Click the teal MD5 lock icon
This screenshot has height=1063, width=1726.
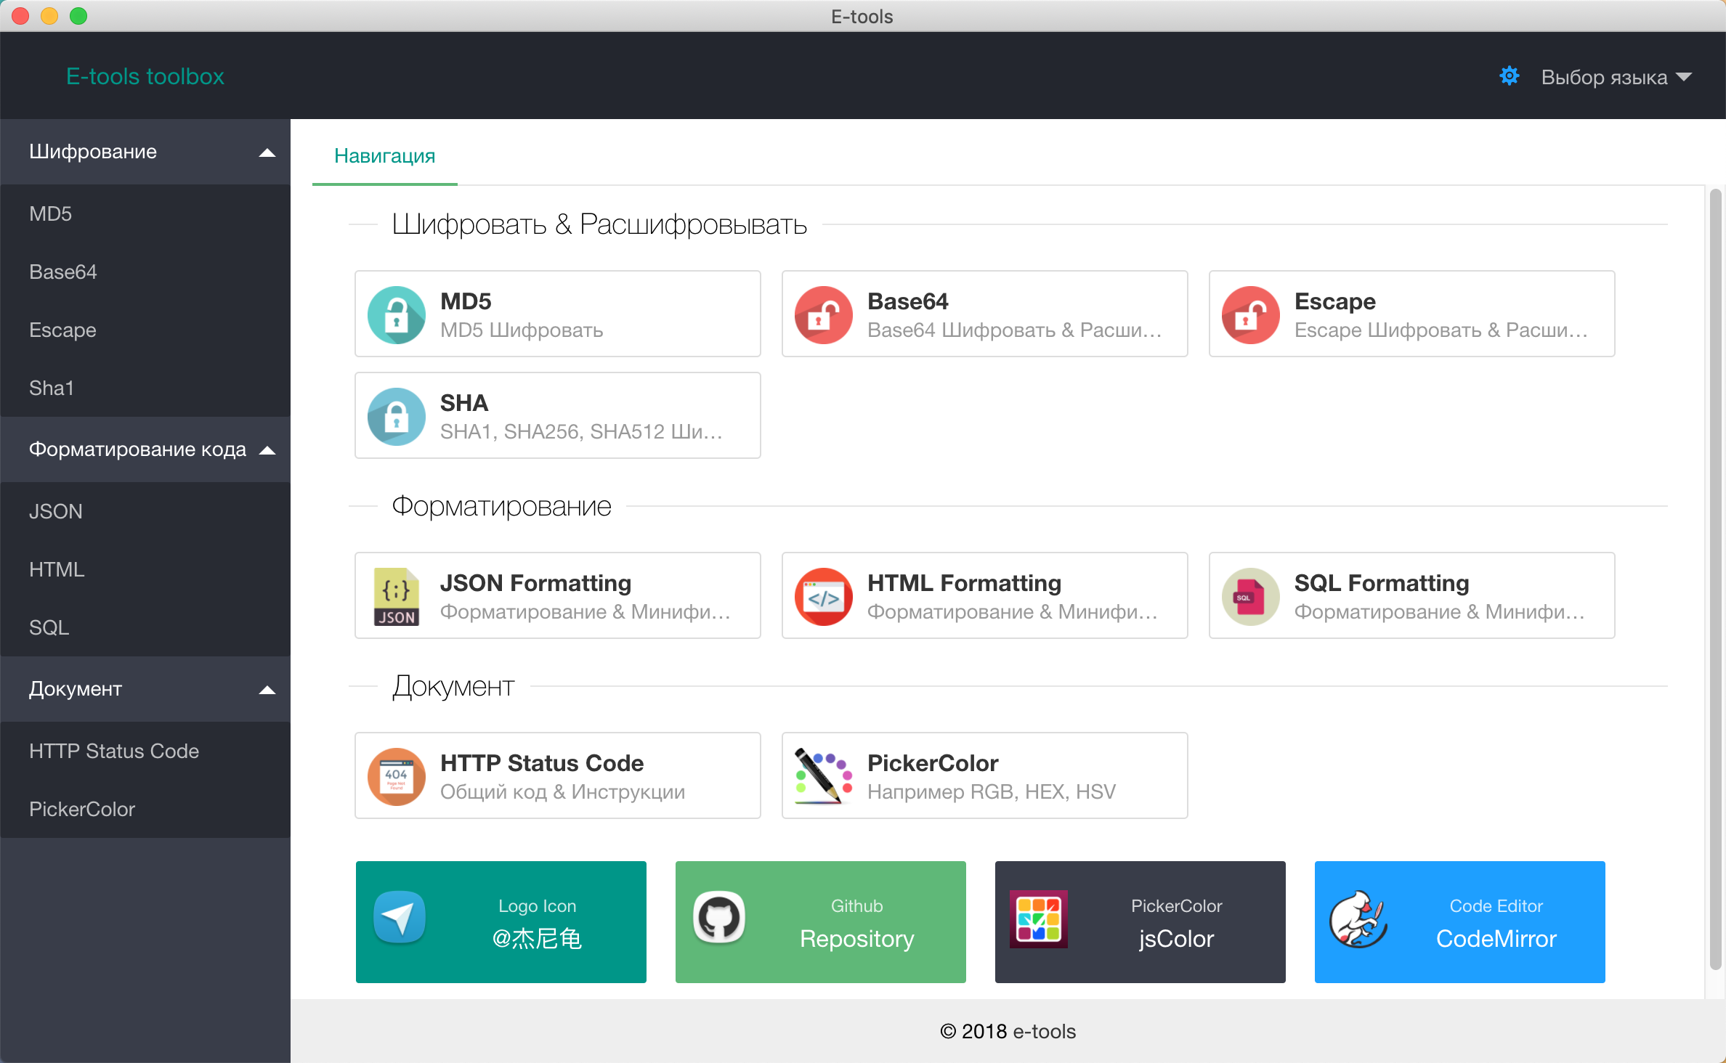(397, 314)
